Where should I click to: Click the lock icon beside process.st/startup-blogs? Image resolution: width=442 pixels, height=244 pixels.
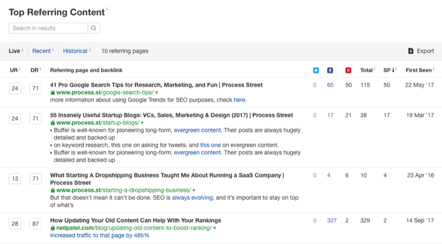coord(52,123)
